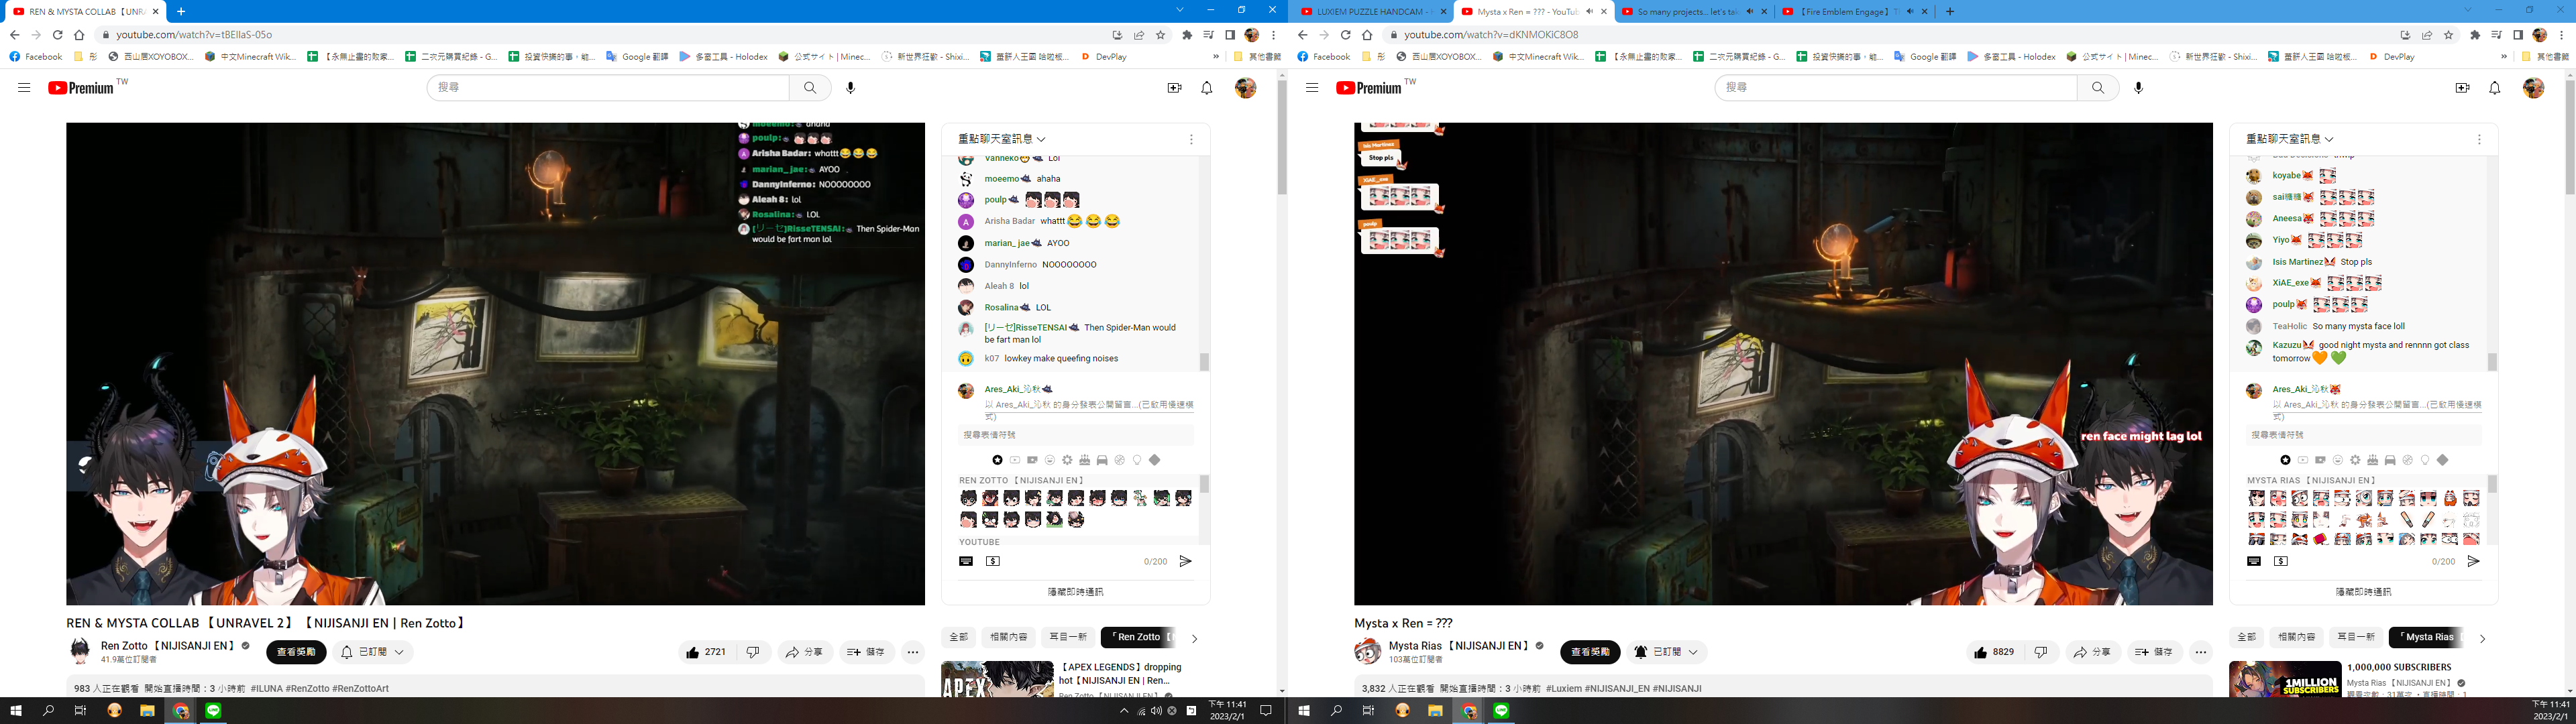
Task: Open chat more options in Ren chat header
Action: point(1191,139)
